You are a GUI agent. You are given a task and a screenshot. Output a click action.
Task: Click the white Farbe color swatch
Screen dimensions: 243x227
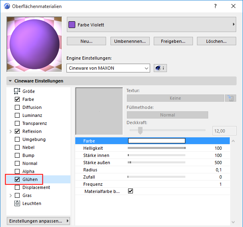click(x=157, y=141)
